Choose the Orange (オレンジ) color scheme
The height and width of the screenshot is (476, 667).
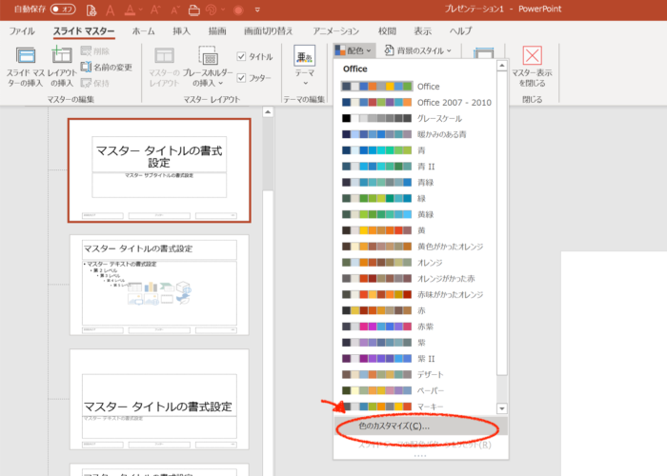pos(414,263)
